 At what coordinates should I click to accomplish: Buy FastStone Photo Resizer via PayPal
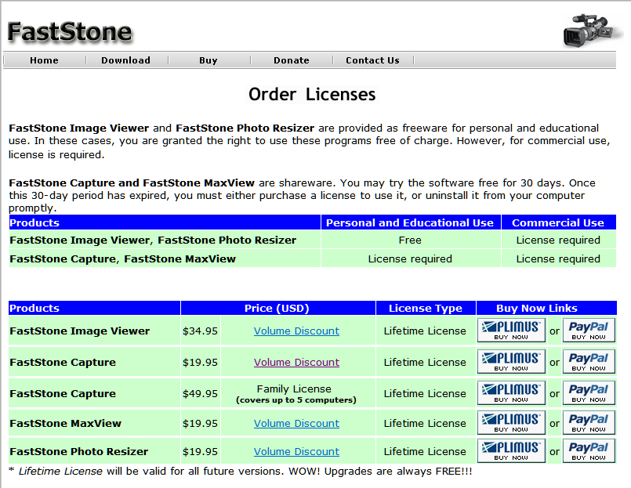(589, 451)
